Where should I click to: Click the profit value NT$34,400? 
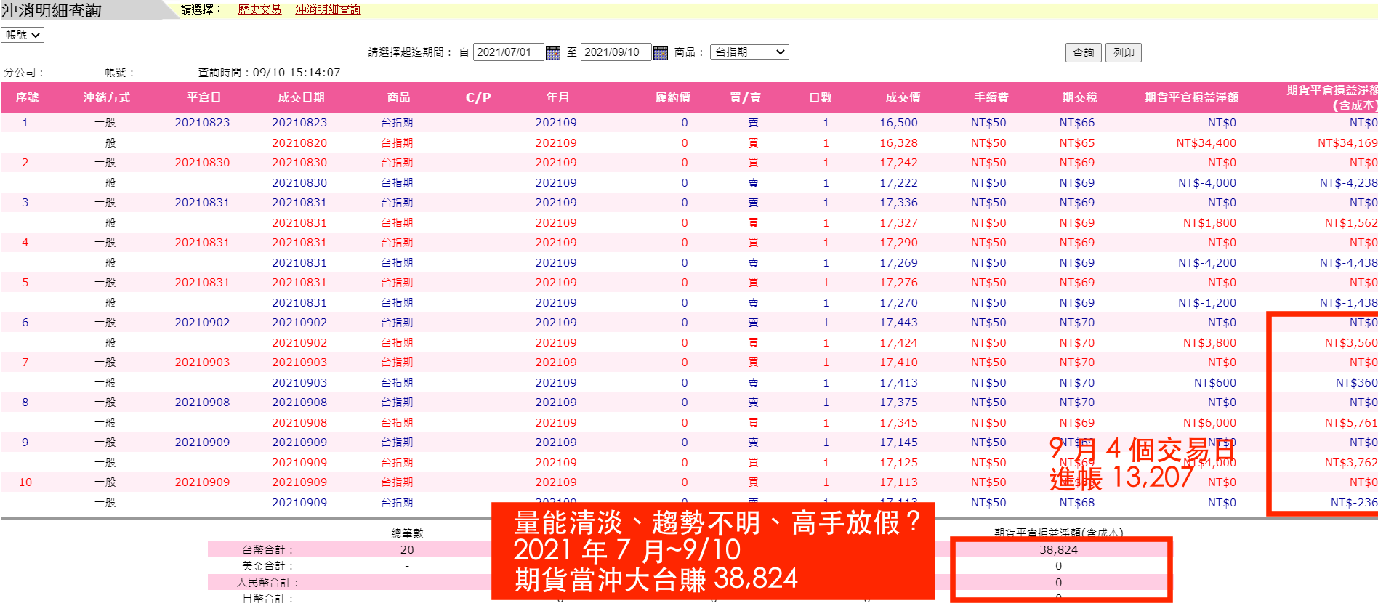[x=1206, y=143]
